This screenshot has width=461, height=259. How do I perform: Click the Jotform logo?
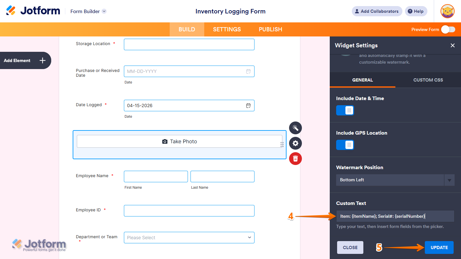(x=33, y=11)
